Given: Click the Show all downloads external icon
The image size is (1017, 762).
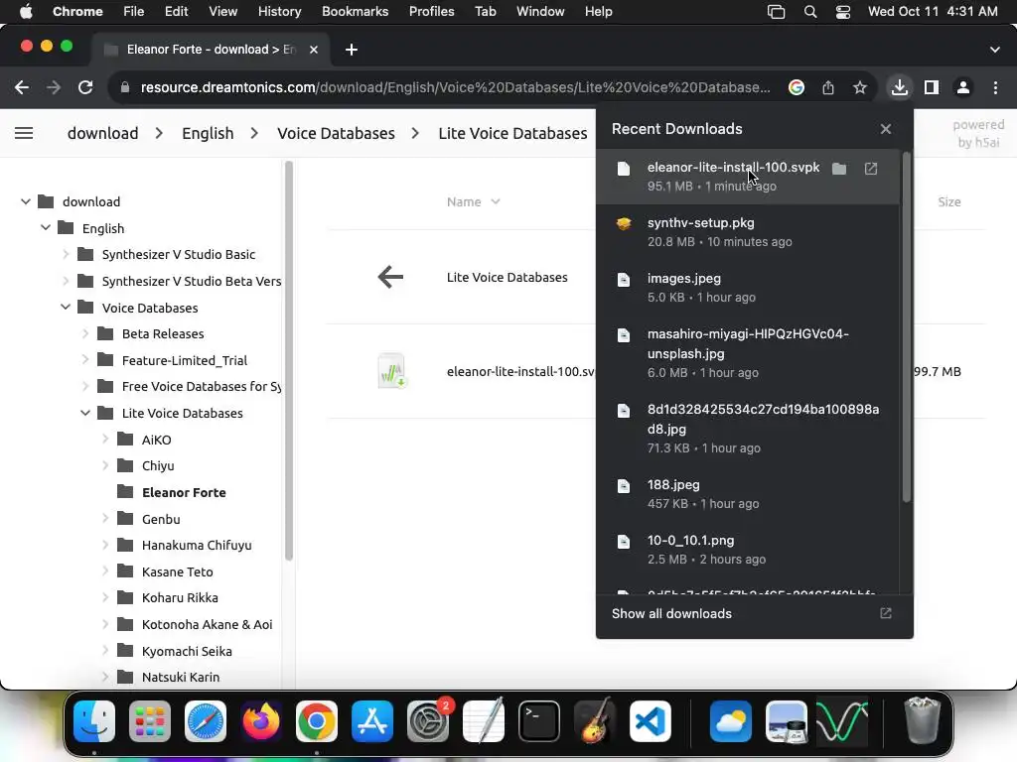Looking at the screenshot, I should point(885,613).
